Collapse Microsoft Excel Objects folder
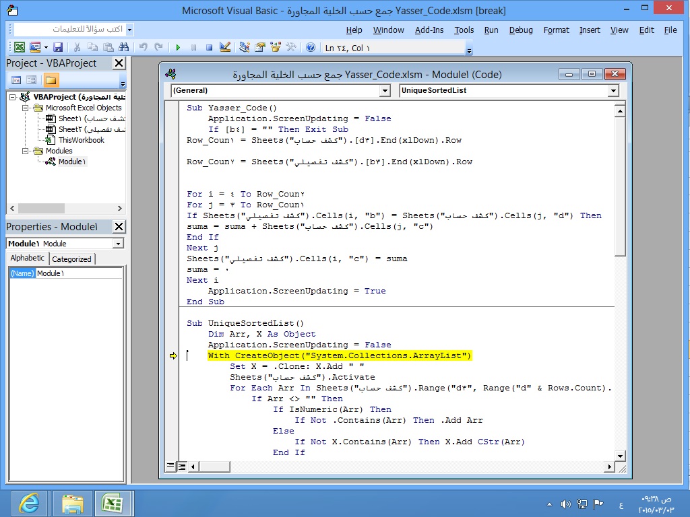Viewport: 690px width, 517px height. 25,108
